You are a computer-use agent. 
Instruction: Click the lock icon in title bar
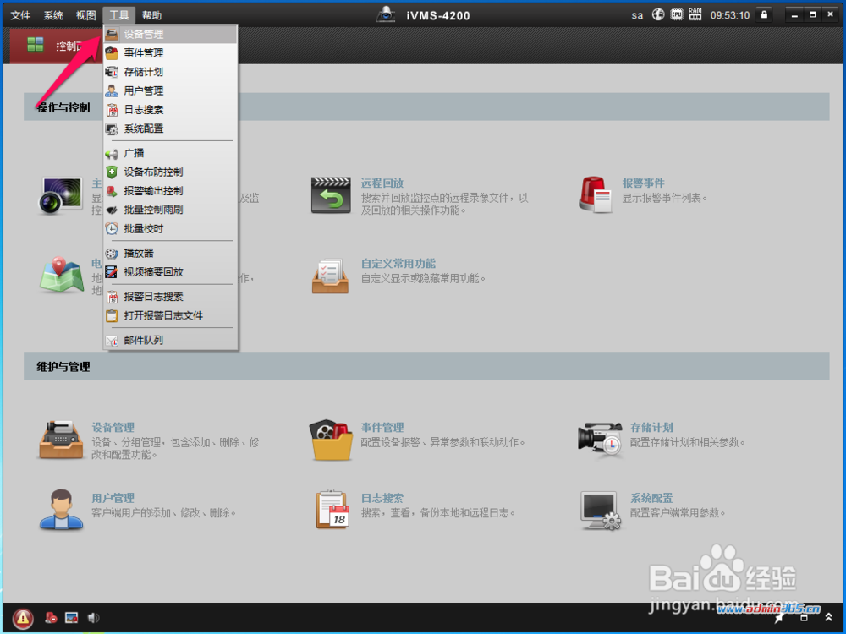764,14
